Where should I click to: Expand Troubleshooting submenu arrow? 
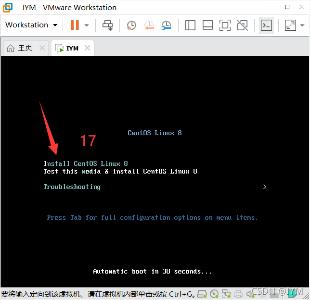click(x=265, y=187)
